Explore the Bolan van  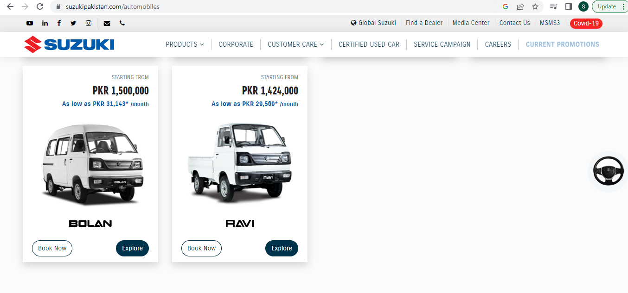(132, 248)
